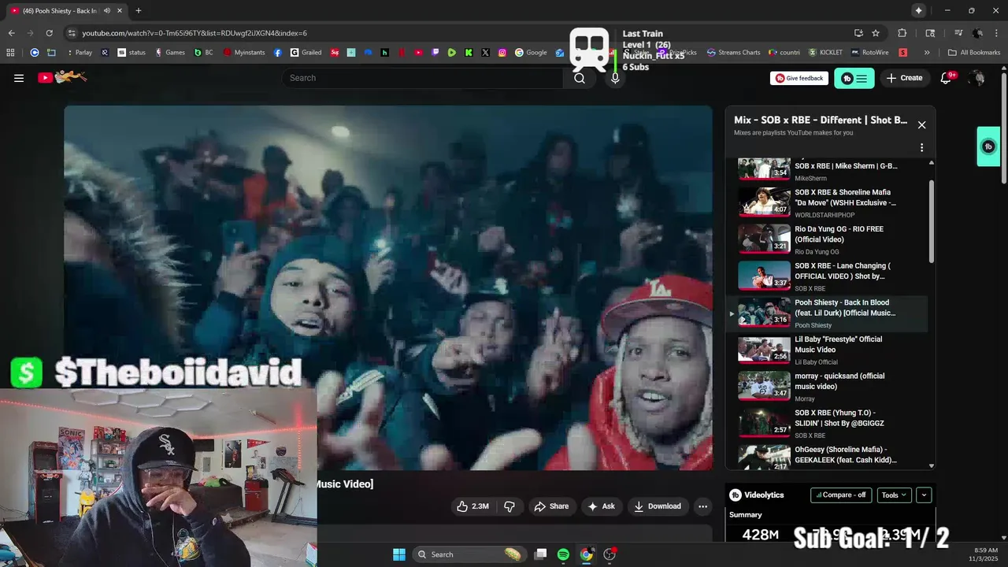Click the playlist scrollbar up arrow

[x=932, y=163]
